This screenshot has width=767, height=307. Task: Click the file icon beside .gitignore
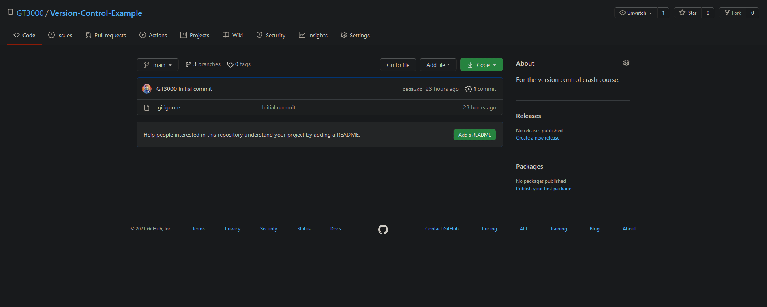147,107
